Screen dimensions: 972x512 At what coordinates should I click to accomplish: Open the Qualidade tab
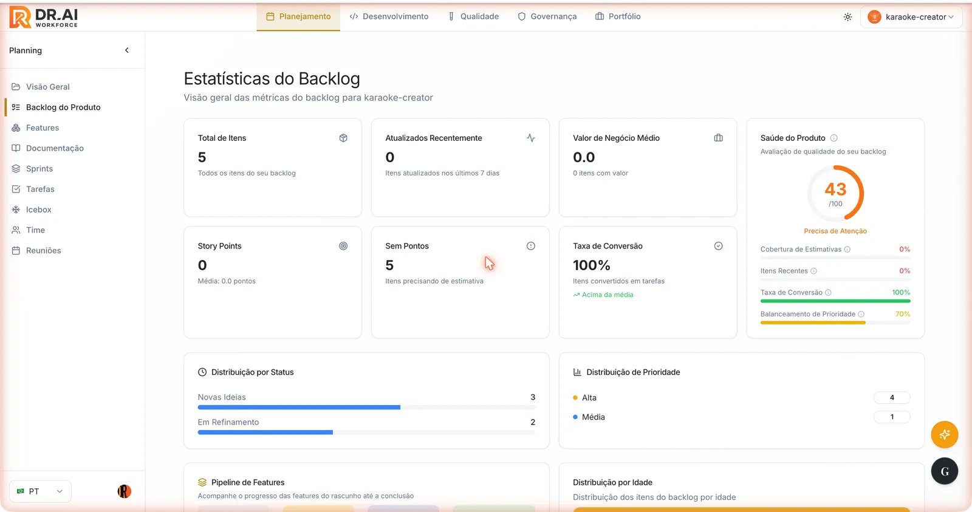coord(473,16)
